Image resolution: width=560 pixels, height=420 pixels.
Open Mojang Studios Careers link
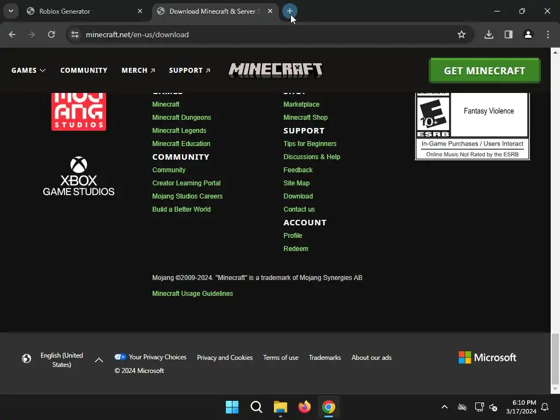(188, 196)
